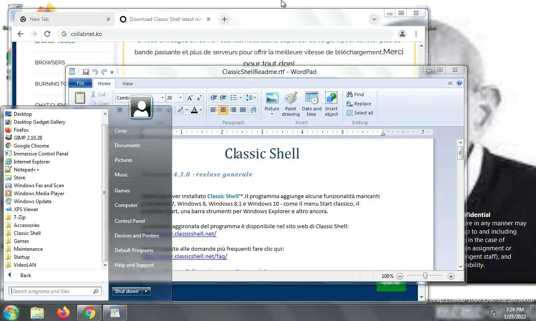Select the Download Classic Shell tab in Chrome
Screen dimensions: 536x321
click(x=165, y=19)
